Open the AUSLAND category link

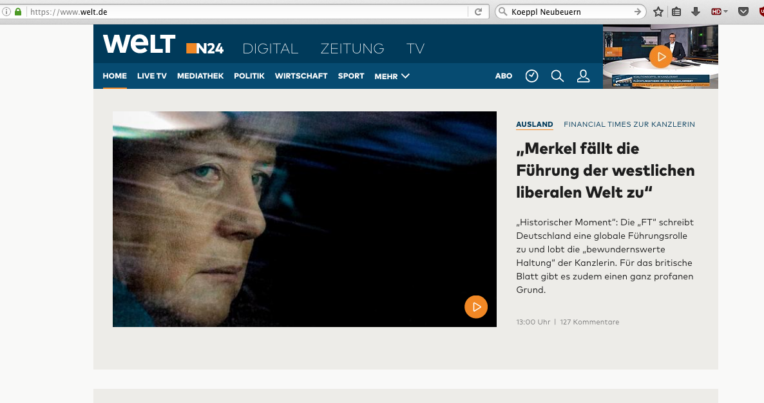click(535, 124)
